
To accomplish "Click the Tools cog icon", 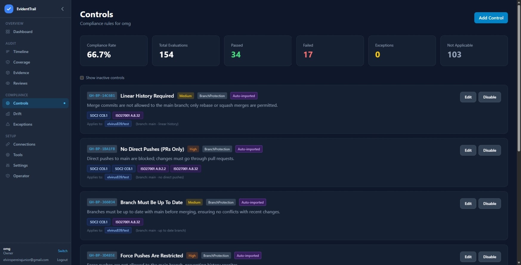I will (x=8, y=155).
